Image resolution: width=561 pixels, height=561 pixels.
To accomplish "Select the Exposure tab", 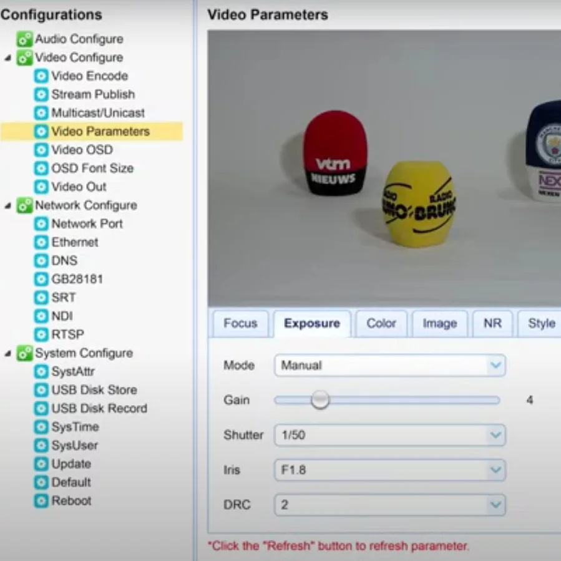I will [x=312, y=323].
